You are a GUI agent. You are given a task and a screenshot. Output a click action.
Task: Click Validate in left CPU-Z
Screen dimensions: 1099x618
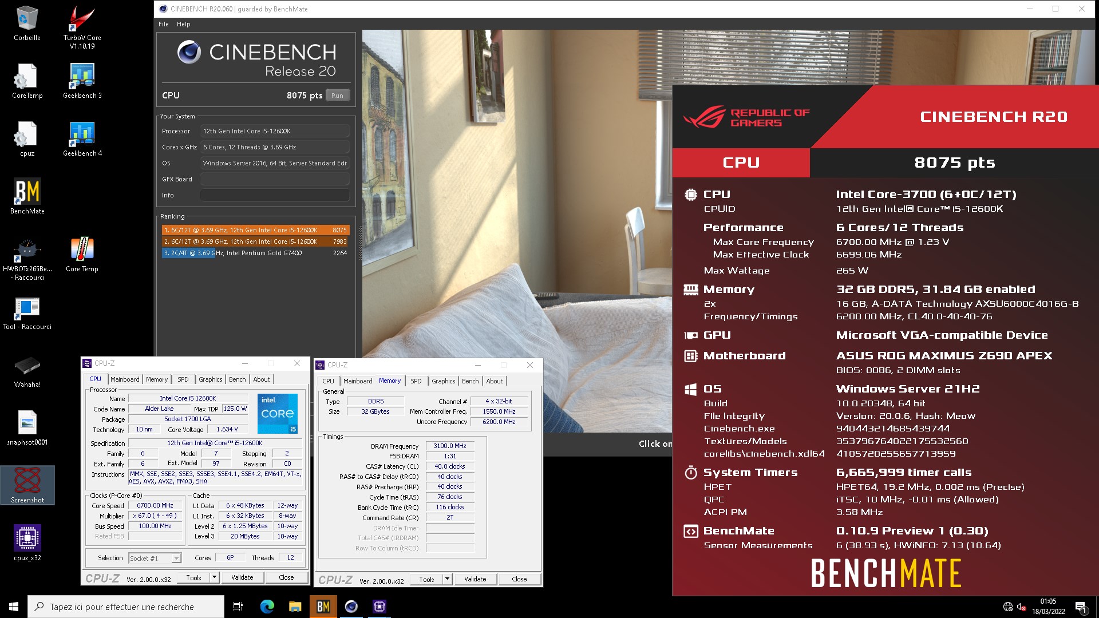click(x=242, y=577)
